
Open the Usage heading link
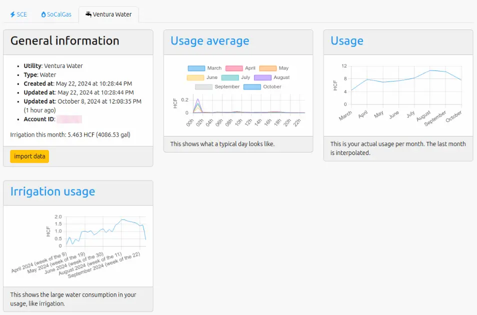[x=346, y=41]
